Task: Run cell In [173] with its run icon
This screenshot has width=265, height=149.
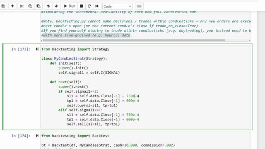Action: pos(37,49)
